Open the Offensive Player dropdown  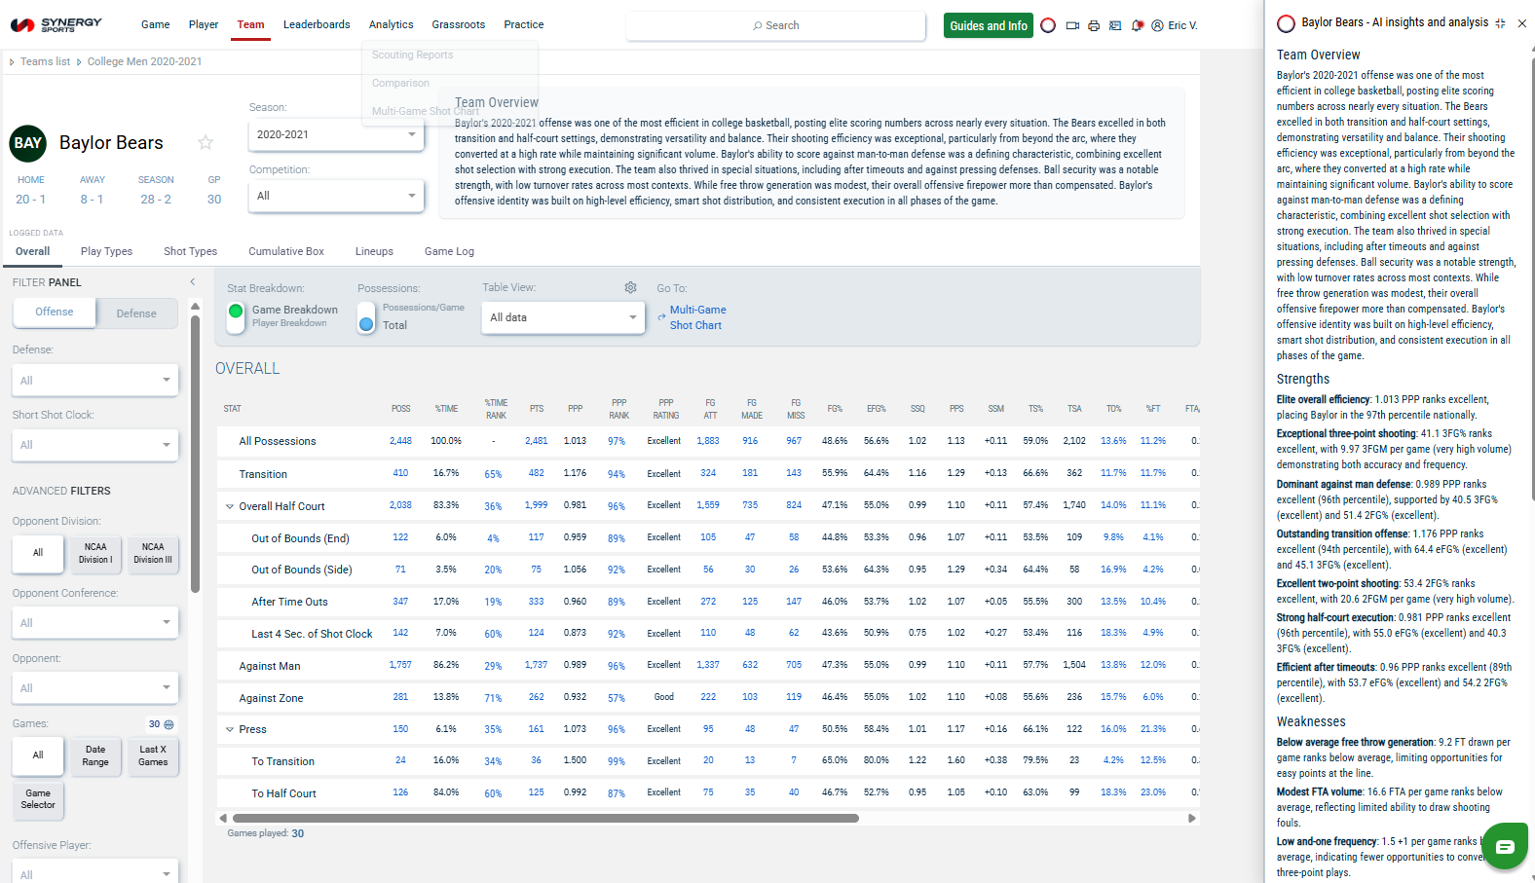95,873
